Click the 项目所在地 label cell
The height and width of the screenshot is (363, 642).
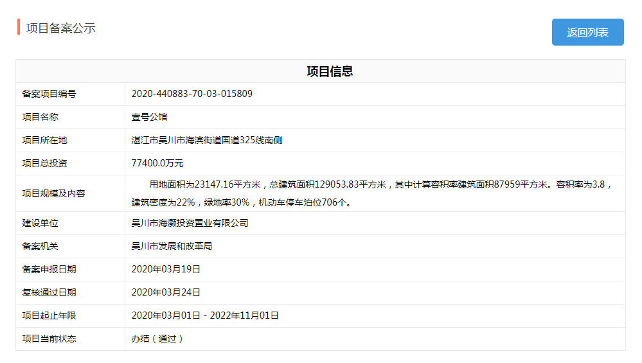click(71, 140)
